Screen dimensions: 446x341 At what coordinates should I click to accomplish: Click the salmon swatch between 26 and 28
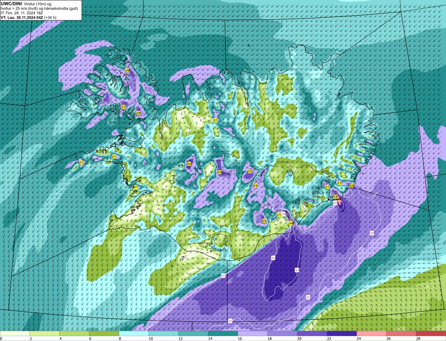(401, 333)
